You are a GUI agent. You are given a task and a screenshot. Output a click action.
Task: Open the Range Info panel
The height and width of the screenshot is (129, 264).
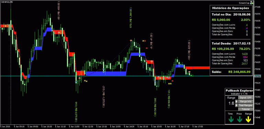pyautogui.click(x=246, y=101)
